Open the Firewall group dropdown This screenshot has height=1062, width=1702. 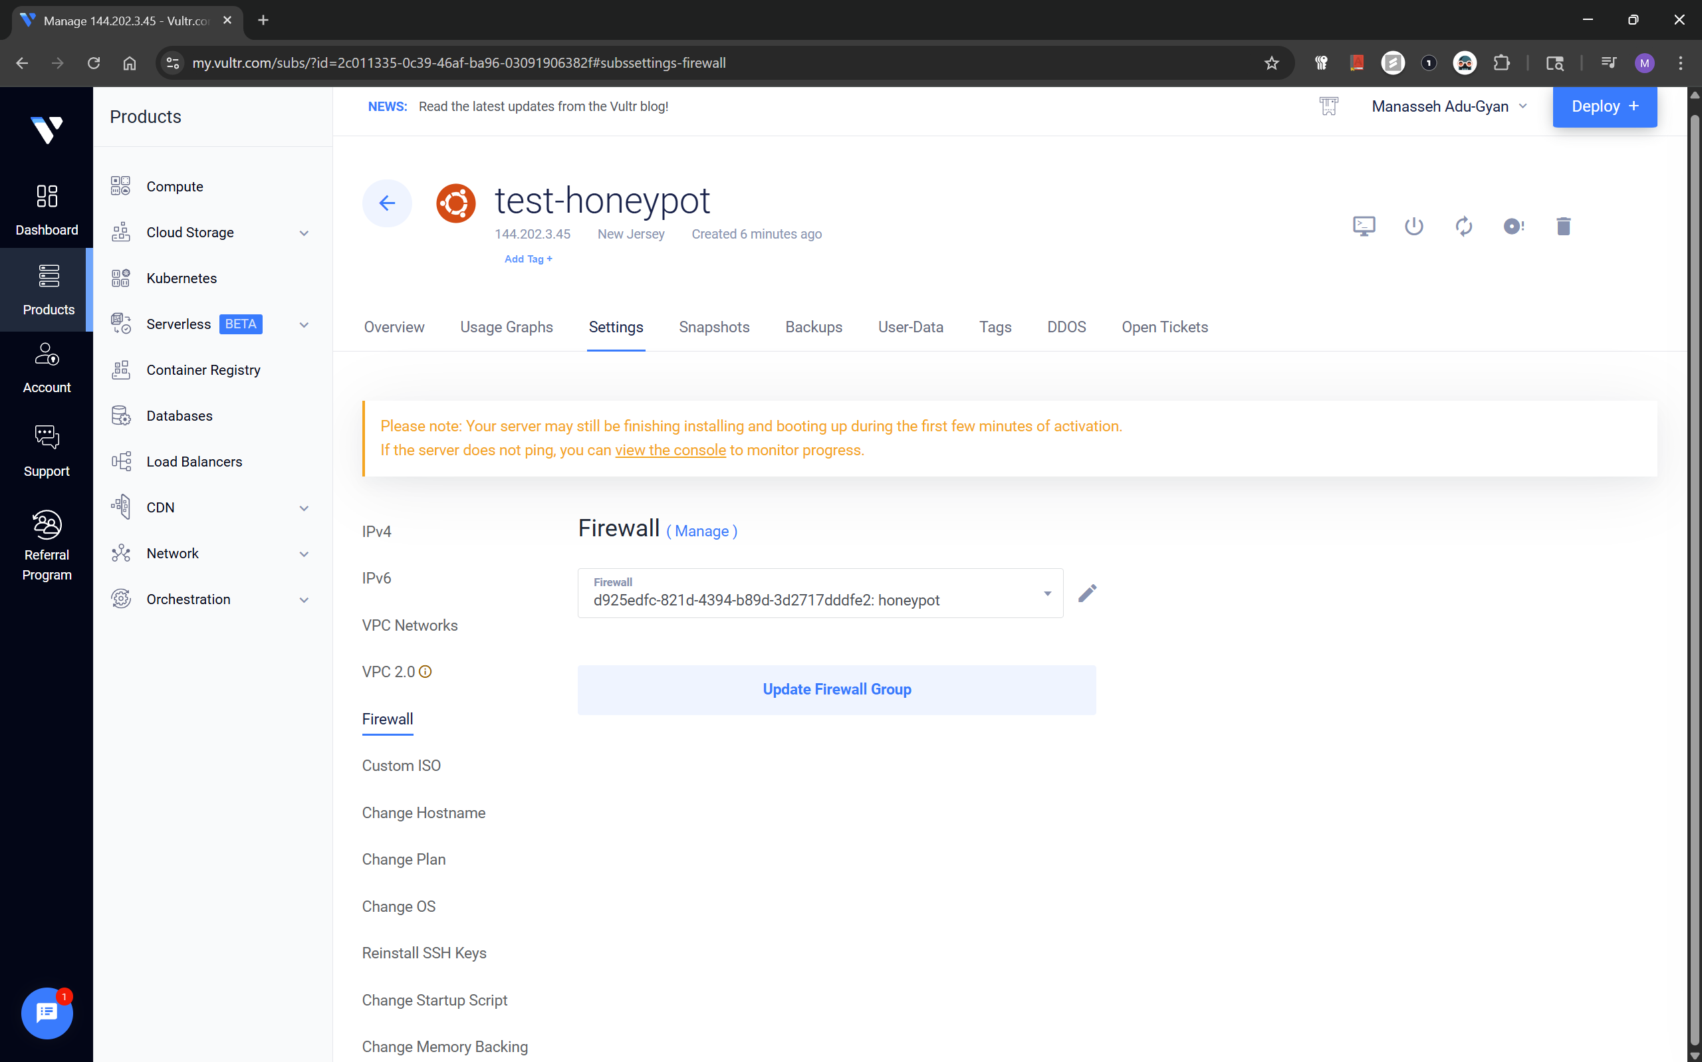coord(820,593)
